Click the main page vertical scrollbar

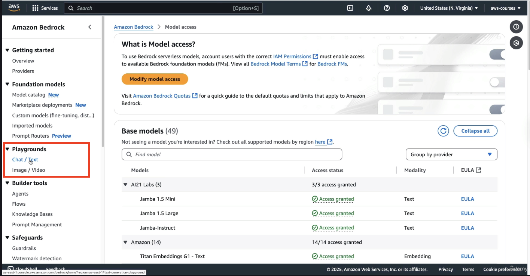click(x=529, y=43)
